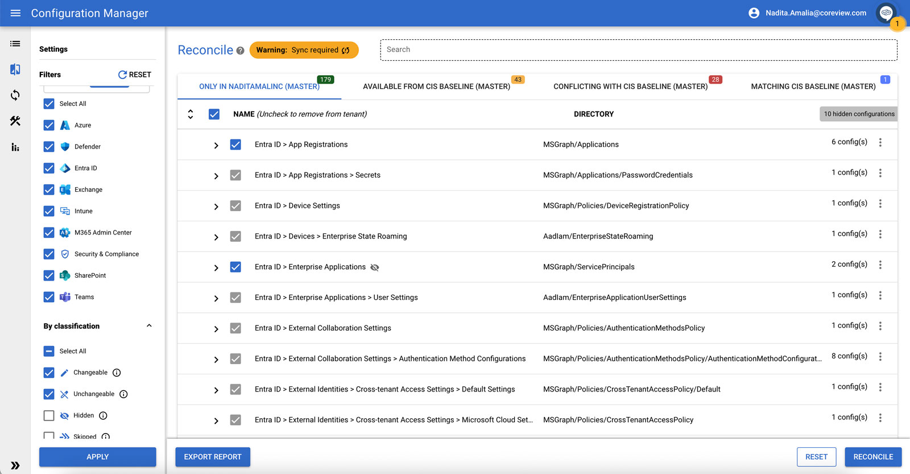Expand the Enterprise State Roaming row
This screenshot has height=474, width=910.
tap(216, 237)
